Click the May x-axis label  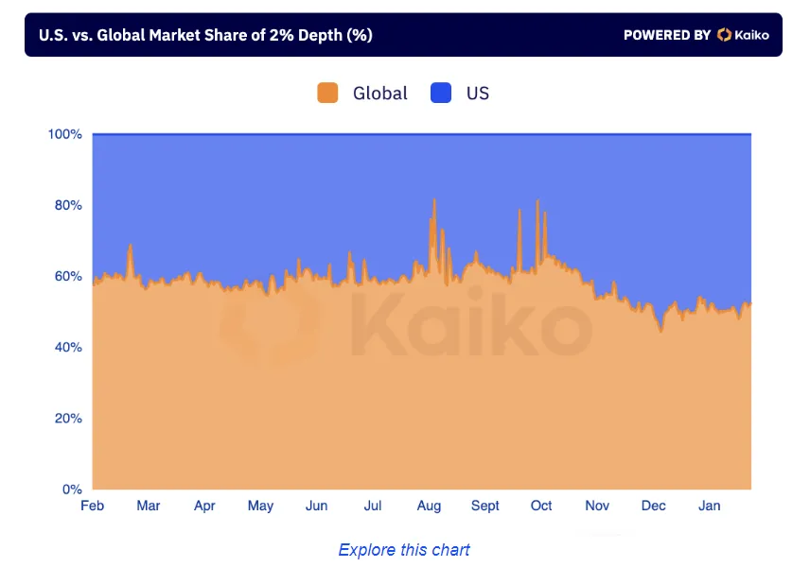click(260, 506)
